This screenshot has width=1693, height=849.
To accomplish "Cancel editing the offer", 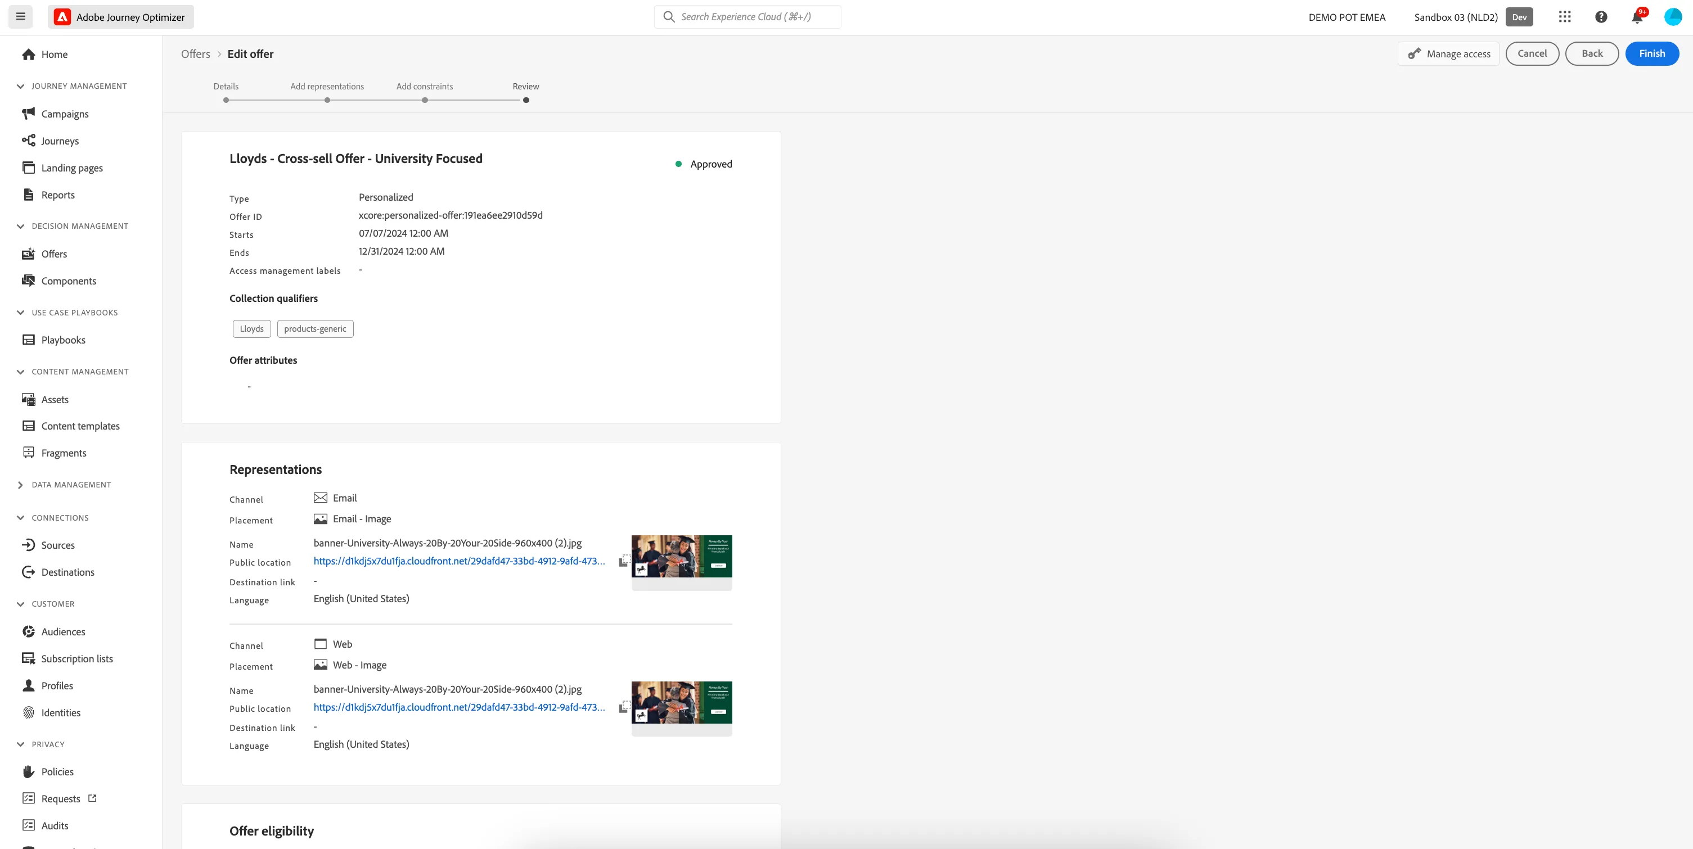I will pos(1532,54).
